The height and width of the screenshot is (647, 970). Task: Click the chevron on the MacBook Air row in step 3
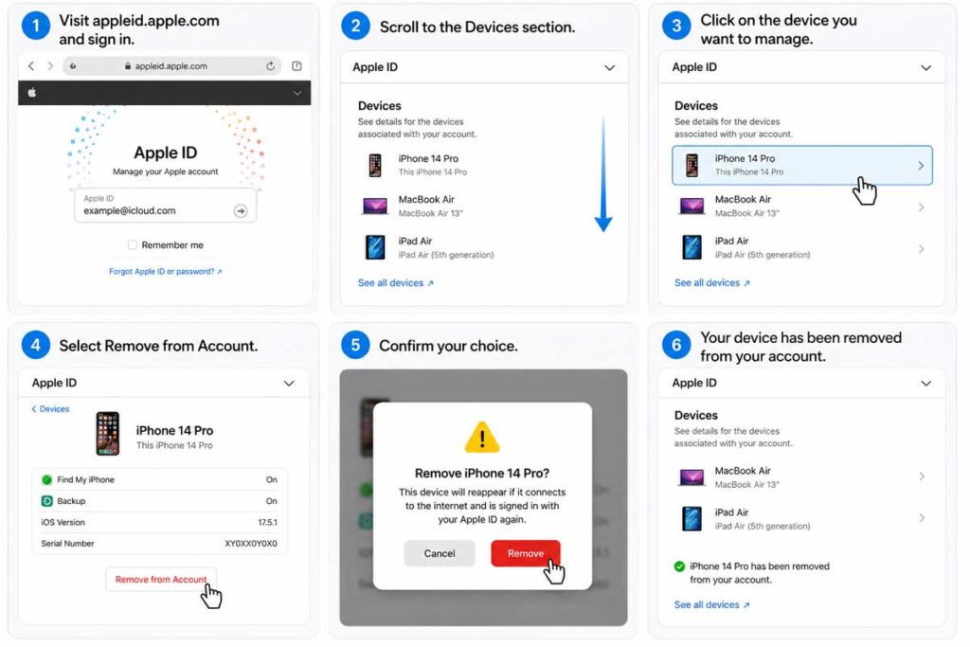click(922, 207)
